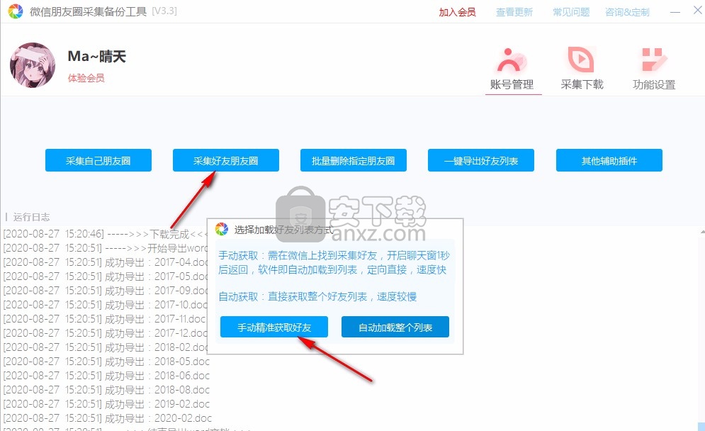Click the user avatar picture
The width and height of the screenshot is (705, 431).
pyautogui.click(x=33, y=65)
